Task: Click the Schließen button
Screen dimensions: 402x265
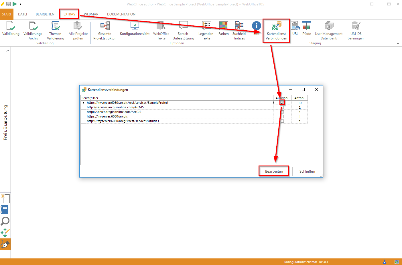Action: [x=307, y=171]
